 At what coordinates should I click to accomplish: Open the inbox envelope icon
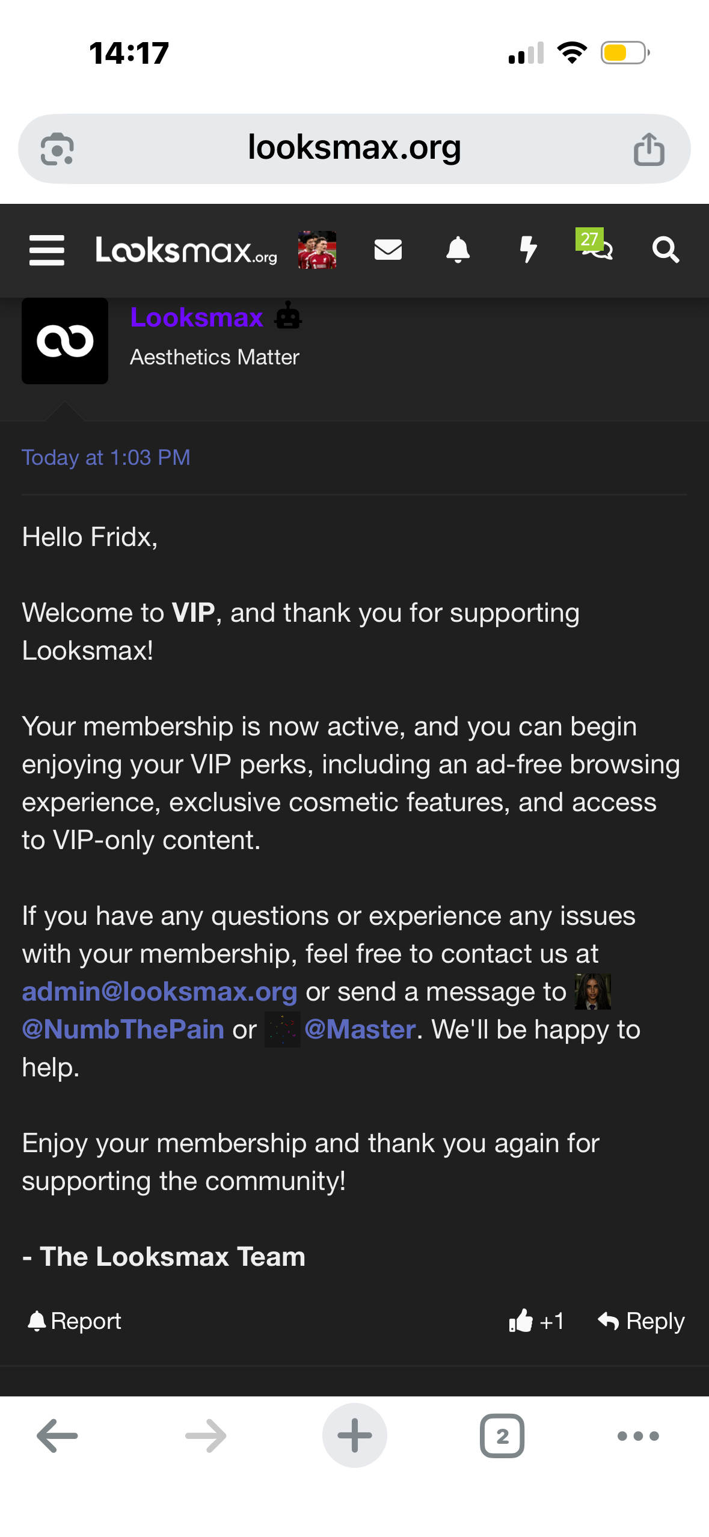(x=388, y=250)
